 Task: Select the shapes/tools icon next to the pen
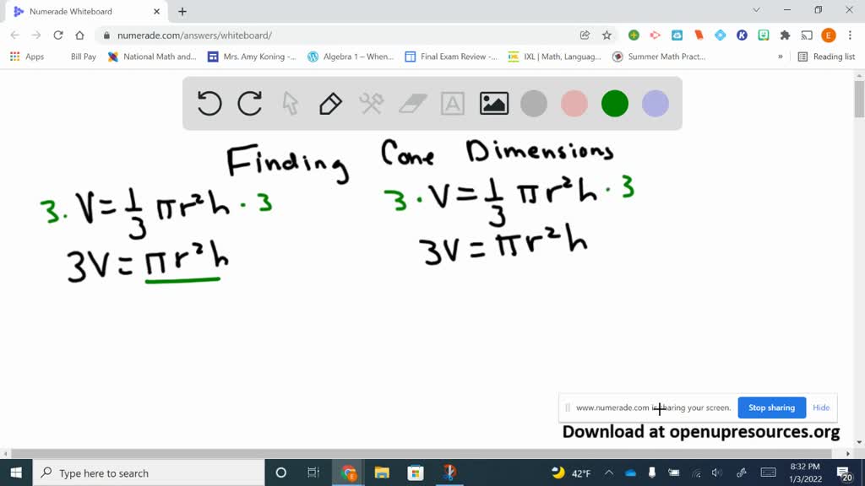click(370, 103)
